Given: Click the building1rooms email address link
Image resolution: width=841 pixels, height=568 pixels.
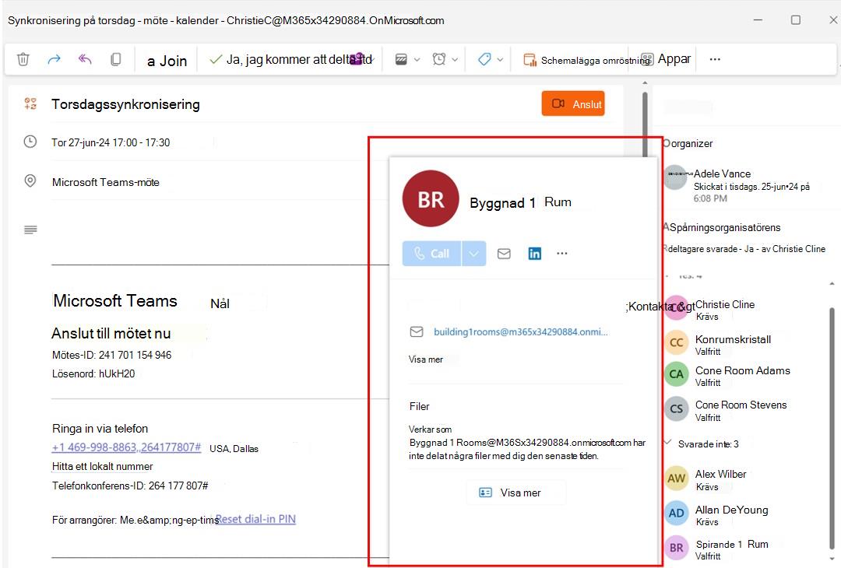Looking at the screenshot, I should pos(520,331).
